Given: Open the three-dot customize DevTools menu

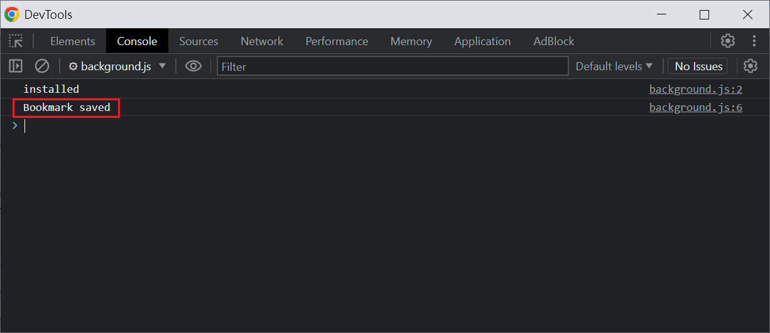Looking at the screenshot, I should point(754,41).
